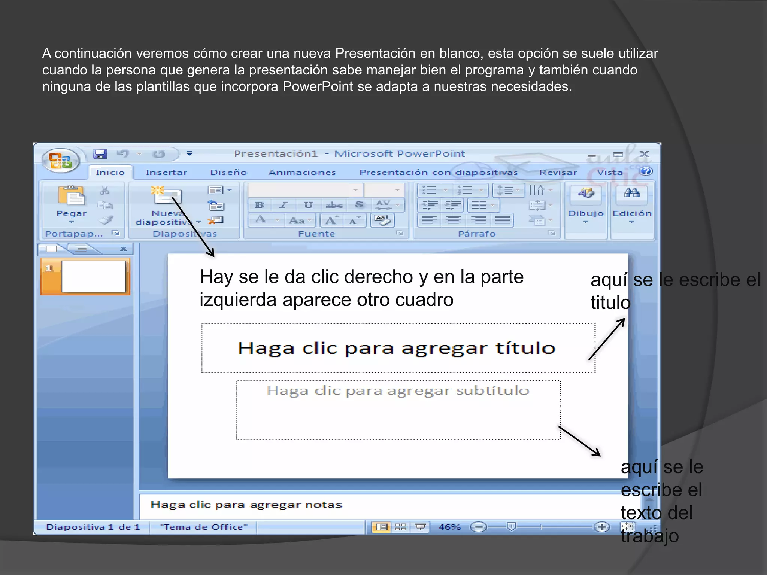Click the Save icon in quick access toolbar

point(100,154)
